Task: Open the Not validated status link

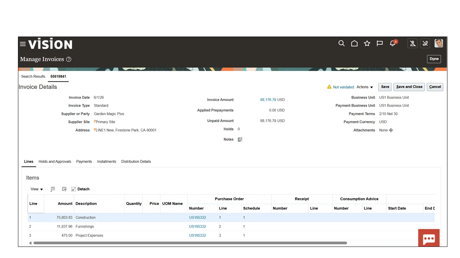Action: [x=344, y=87]
